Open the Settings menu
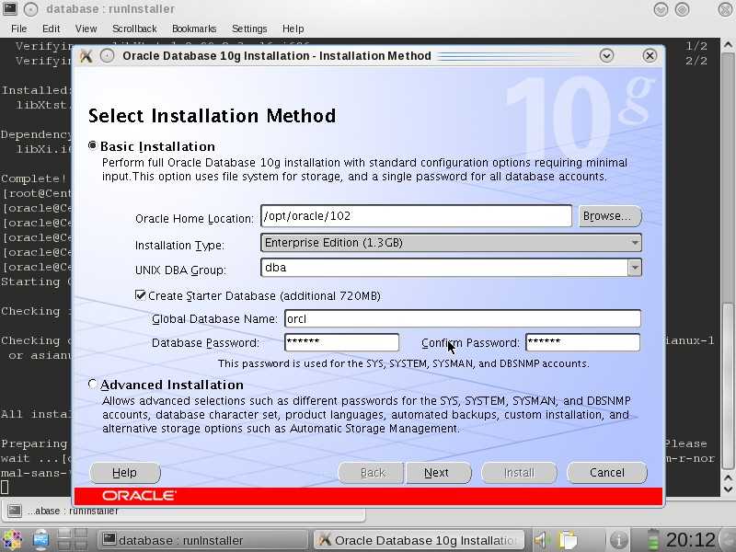736x552 pixels. point(249,29)
